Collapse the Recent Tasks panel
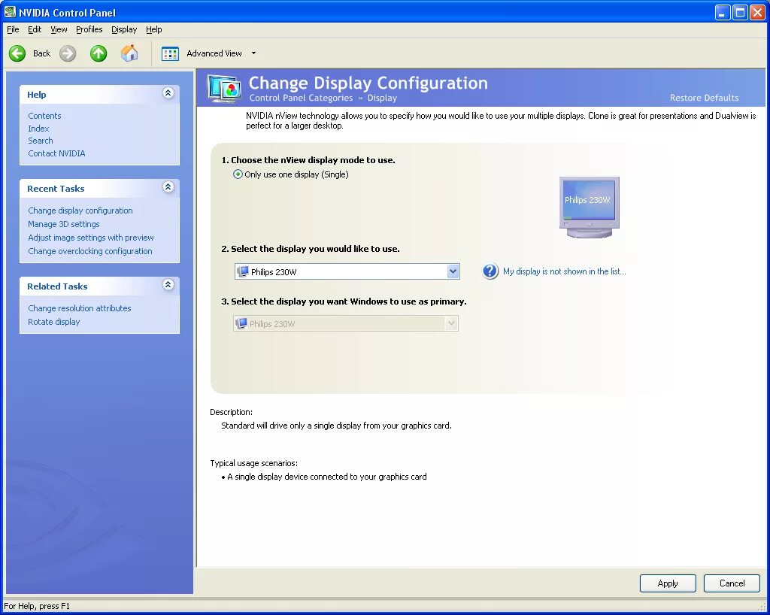This screenshot has height=615, width=770. point(168,187)
